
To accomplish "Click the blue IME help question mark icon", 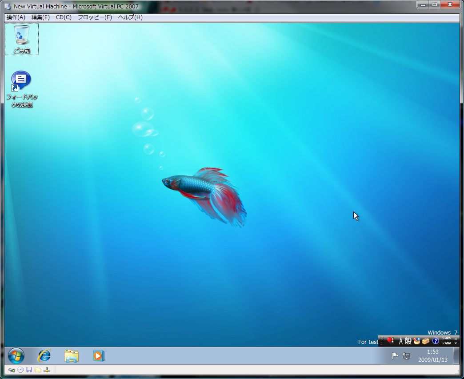I will click(435, 341).
